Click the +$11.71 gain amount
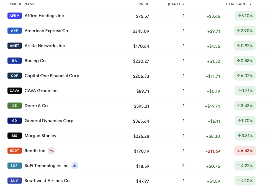 coord(213,76)
